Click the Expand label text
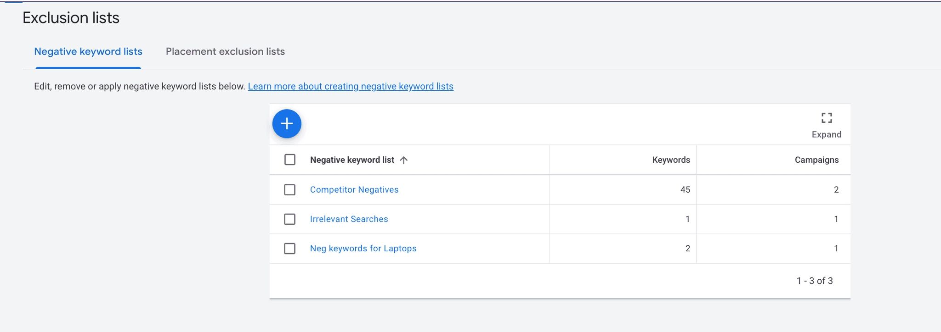Image resolution: width=941 pixels, height=332 pixels. pyautogui.click(x=827, y=135)
